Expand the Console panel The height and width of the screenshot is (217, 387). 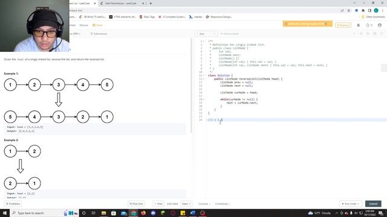click(x=204, y=204)
